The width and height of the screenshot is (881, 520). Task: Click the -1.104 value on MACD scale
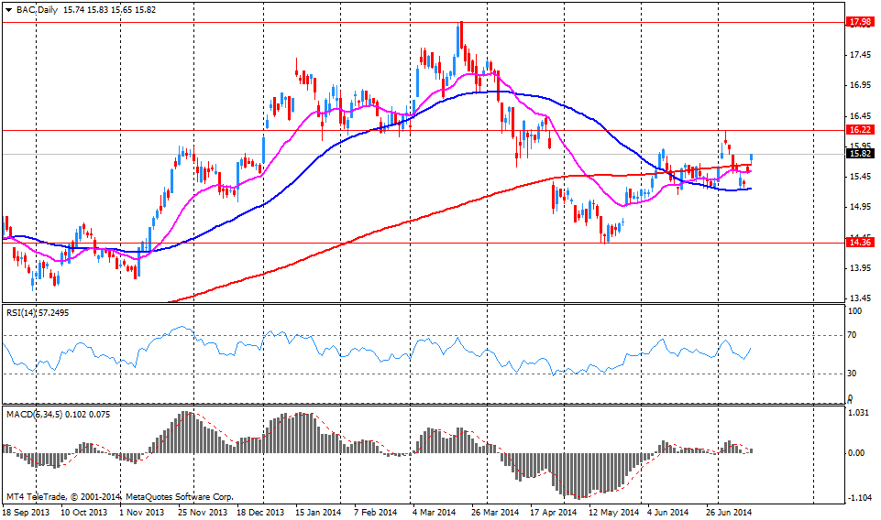pyautogui.click(x=857, y=498)
